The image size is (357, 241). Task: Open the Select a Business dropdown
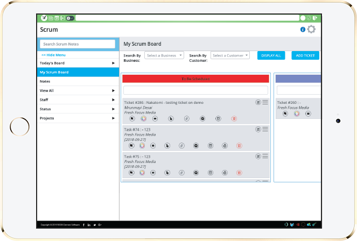(x=164, y=55)
